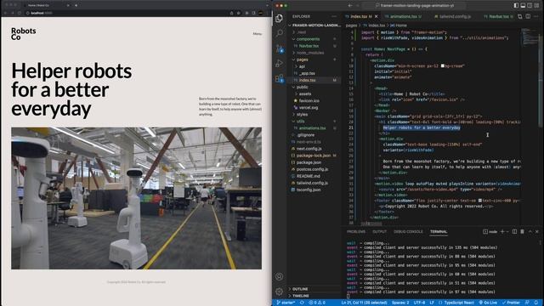Select the node terminal shell label

click(x=490, y=231)
